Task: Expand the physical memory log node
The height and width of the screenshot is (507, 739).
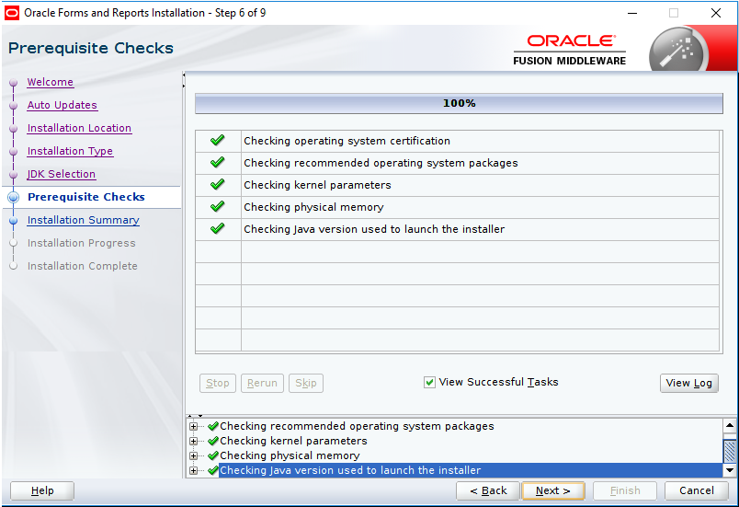Action: point(194,456)
